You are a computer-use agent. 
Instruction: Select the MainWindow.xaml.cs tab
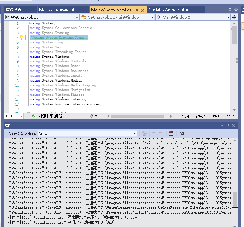point(111,10)
